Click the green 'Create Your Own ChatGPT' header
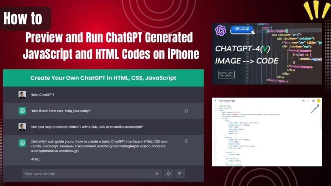 pyautogui.click(x=103, y=78)
